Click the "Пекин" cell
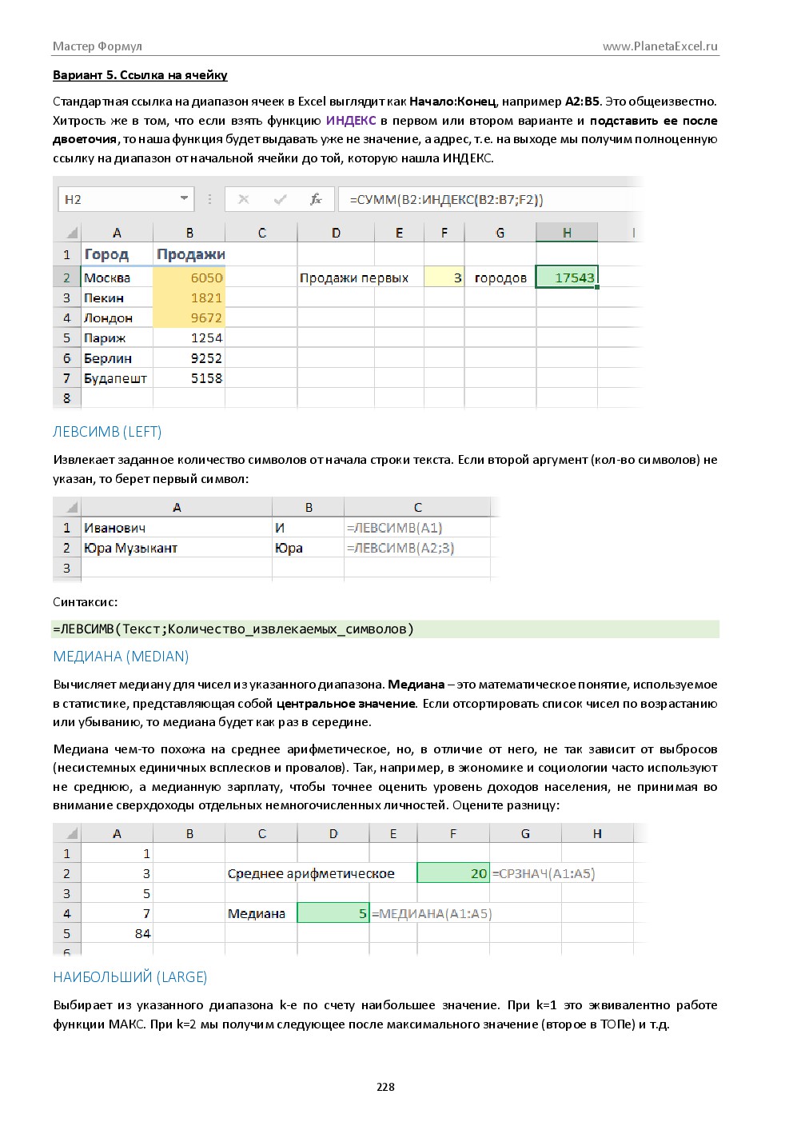This screenshot has height=1122, width=793. point(117,297)
